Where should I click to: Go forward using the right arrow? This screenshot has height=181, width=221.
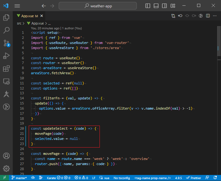click(x=52, y=6)
